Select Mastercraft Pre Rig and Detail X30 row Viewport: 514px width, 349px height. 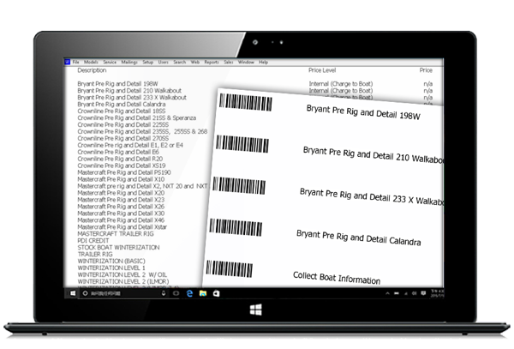(121, 214)
